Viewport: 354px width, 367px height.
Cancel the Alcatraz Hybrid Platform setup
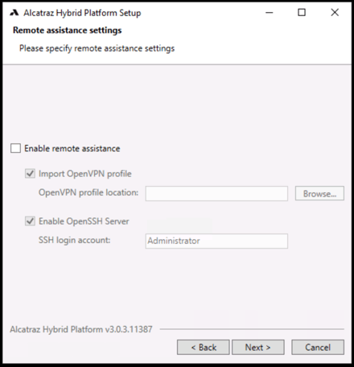point(318,348)
